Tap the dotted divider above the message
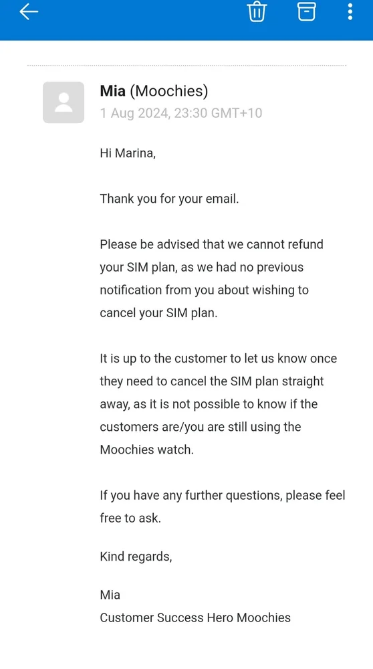Image resolution: width=373 pixels, height=669 pixels. pos(186,66)
